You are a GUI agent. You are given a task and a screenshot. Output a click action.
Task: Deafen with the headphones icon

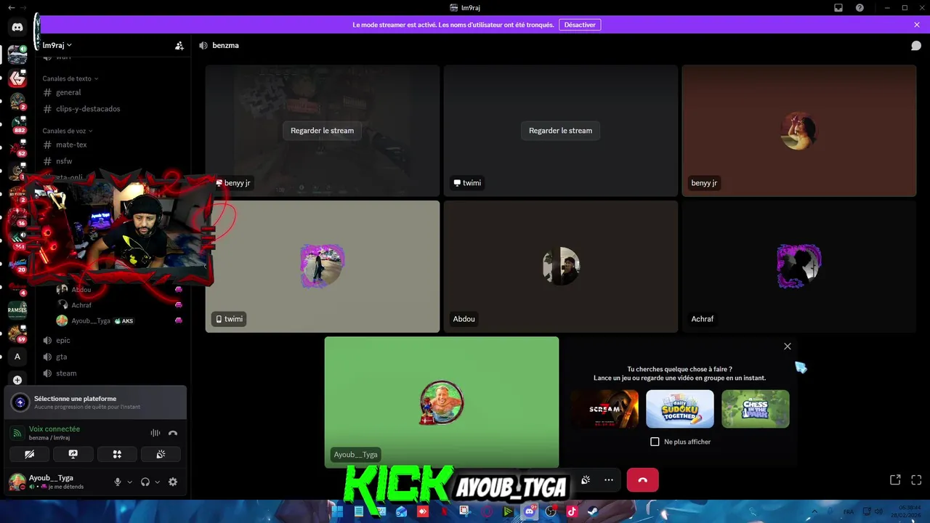[x=145, y=482]
